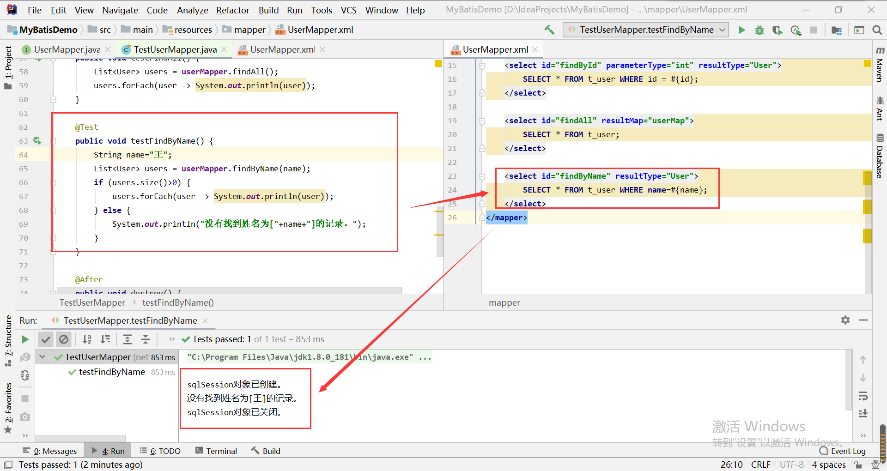The height and width of the screenshot is (471, 887).
Task: Toggle alphabetical sorting of test results
Action: (x=87, y=339)
